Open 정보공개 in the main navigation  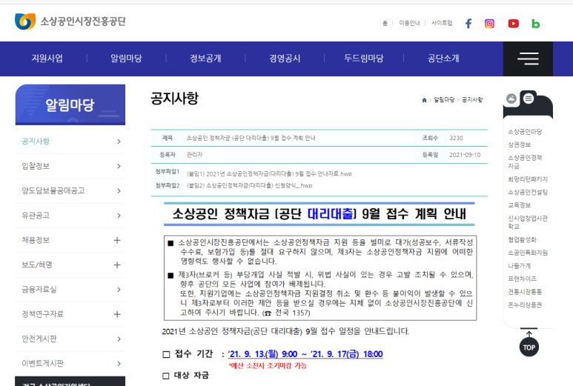click(x=205, y=59)
